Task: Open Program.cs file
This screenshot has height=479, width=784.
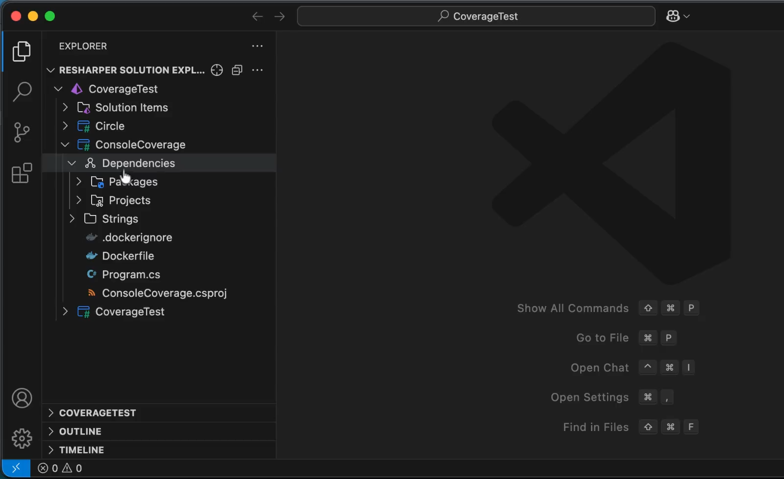Action: click(131, 275)
